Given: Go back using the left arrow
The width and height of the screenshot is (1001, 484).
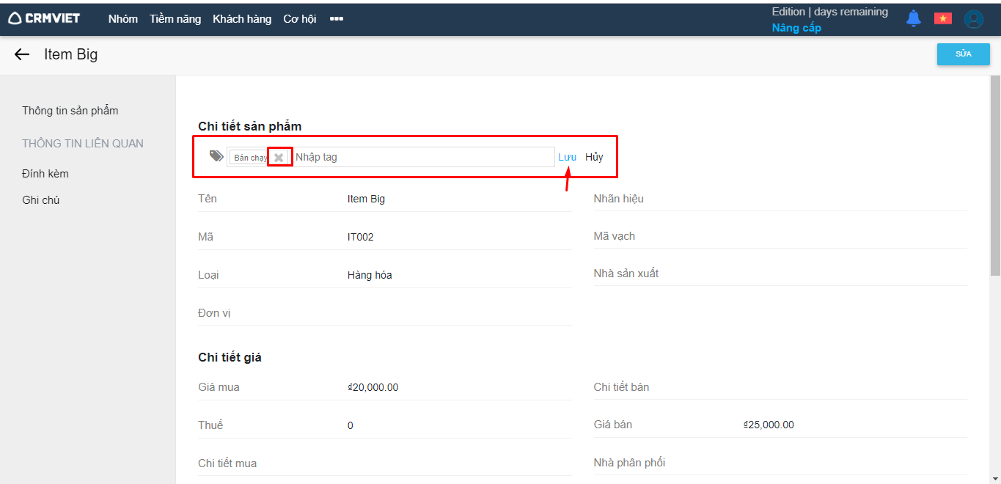Looking at the screenshot, I should coord(22,54).
